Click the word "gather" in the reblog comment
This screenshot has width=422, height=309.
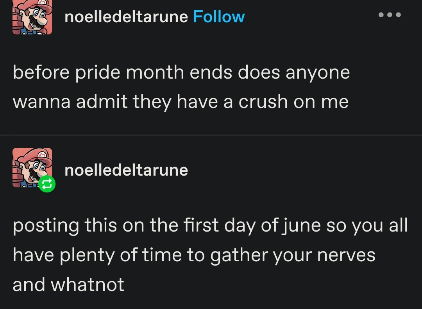pyautogui.click(x=238, y=255)
